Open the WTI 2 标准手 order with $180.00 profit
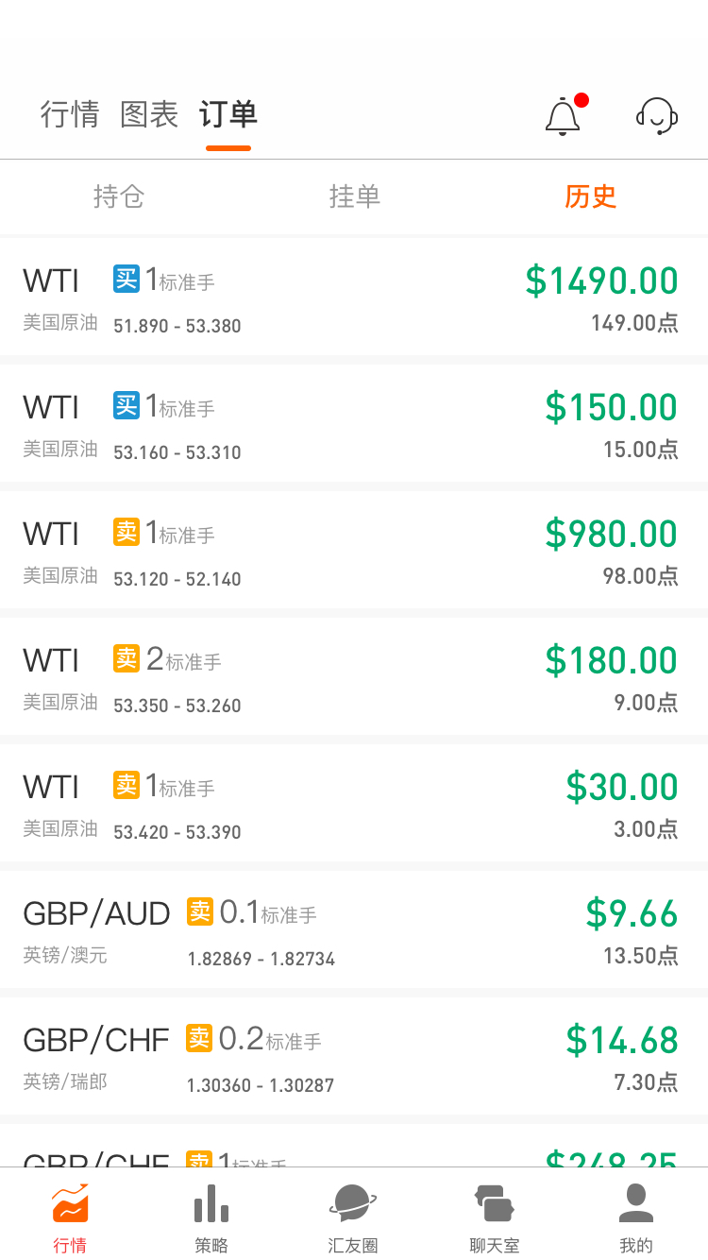The height and width of the screenshot is (1260, 708). [354, 676]
